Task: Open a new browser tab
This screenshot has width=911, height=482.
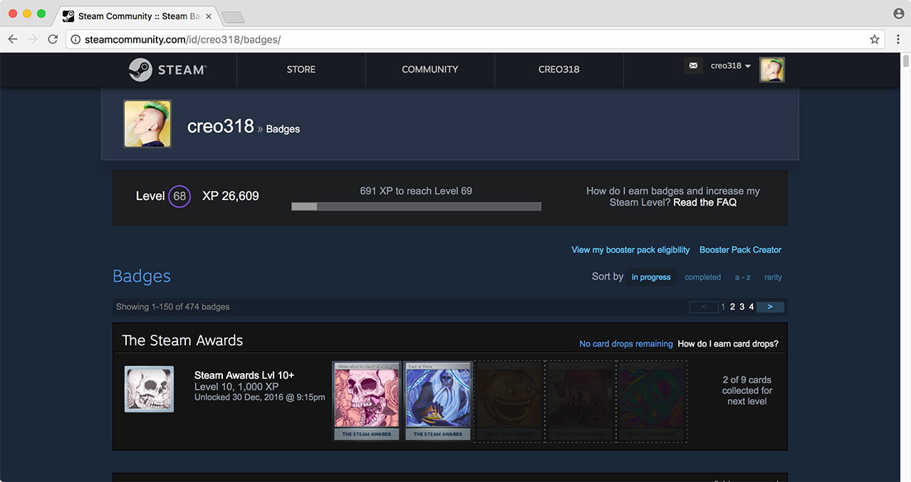Action: pyautogui.click(x=233, y=17)
